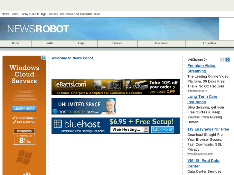This screenshot has height=175, width=234.
Task: Click the Click Here! button on bluehost ad
Action: 163,129
